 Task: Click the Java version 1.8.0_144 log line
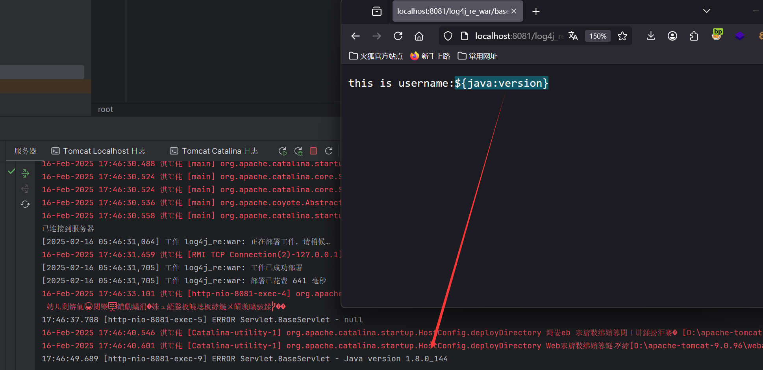(x=245, y=359)
